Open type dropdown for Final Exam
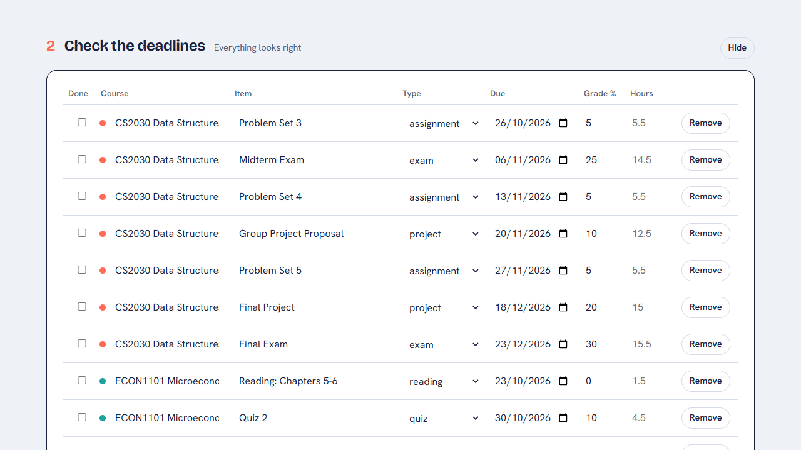The height and width of the screenshot is (450, 801). point(444,344)
